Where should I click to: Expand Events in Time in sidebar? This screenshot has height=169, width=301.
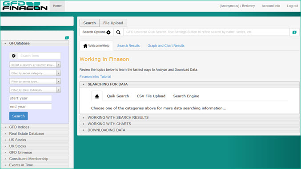[35, 165]
